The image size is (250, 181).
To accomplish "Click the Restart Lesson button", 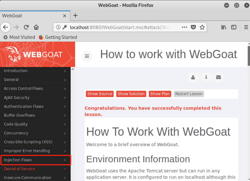I will pos(189,94).
